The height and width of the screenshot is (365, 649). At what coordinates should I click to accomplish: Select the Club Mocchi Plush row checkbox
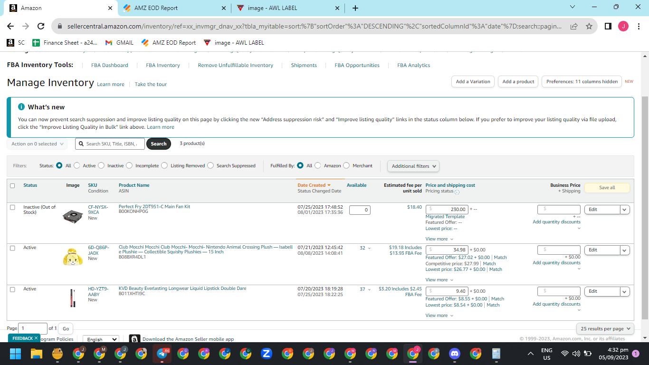12,248
